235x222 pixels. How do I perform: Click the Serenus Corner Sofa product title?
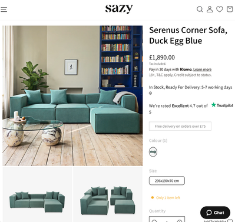click(x=188, y=35)
